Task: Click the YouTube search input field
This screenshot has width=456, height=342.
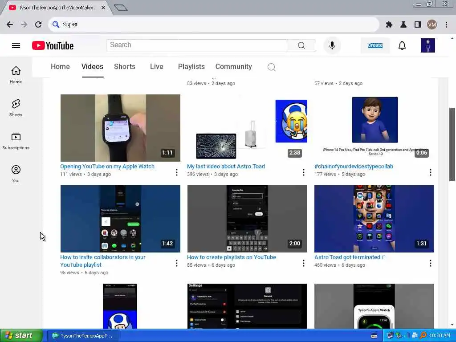Action: pos(197,45)
